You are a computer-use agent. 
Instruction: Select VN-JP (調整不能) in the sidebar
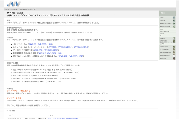point(164,32)
